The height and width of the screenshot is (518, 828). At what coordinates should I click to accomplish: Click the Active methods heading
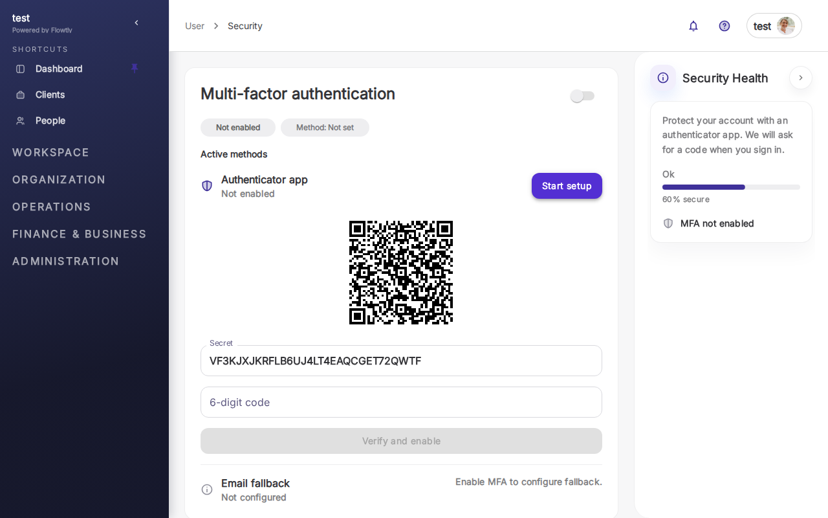click(234, 154)
